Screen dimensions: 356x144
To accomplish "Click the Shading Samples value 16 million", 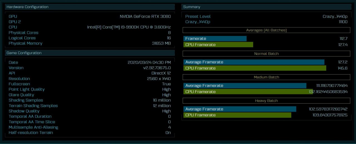I will click(x=162, y=100).
